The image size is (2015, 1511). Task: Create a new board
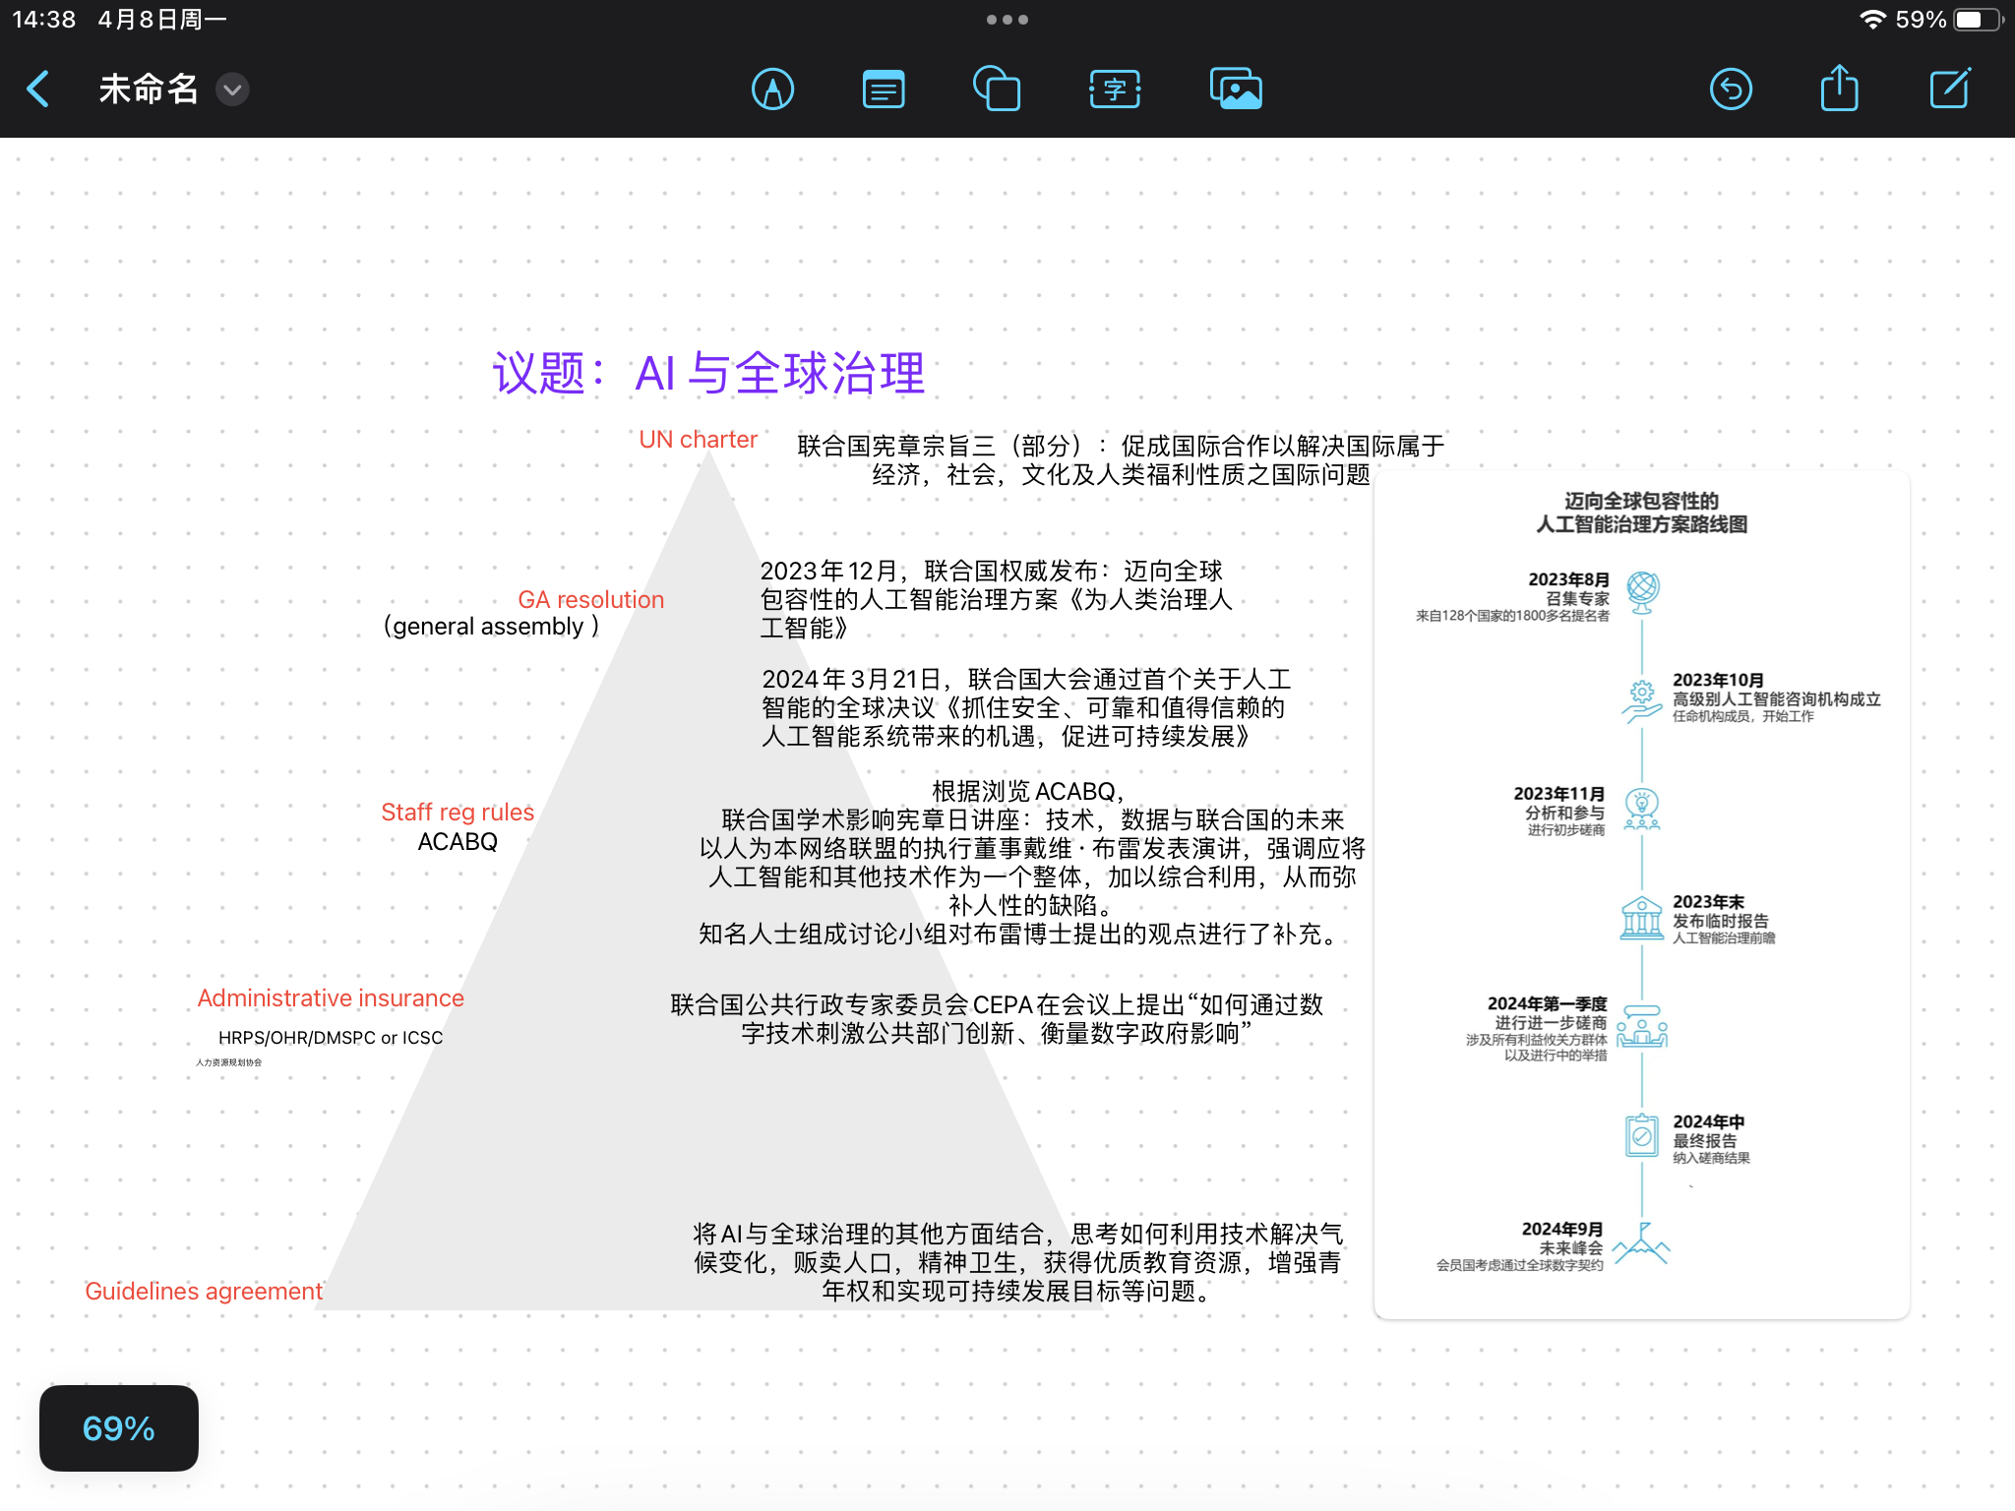click(x=1949, y=90)
